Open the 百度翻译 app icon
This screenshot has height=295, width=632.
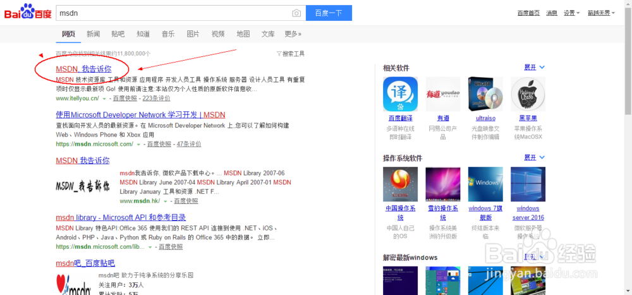(400, 94)
